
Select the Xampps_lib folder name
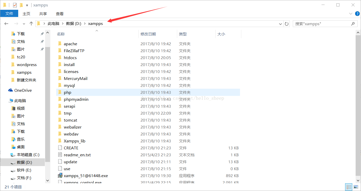click(75, 141)
